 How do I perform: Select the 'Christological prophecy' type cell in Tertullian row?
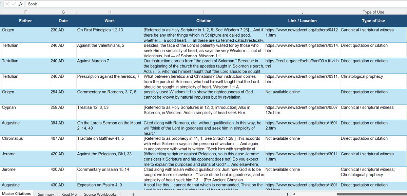point(373,81)
